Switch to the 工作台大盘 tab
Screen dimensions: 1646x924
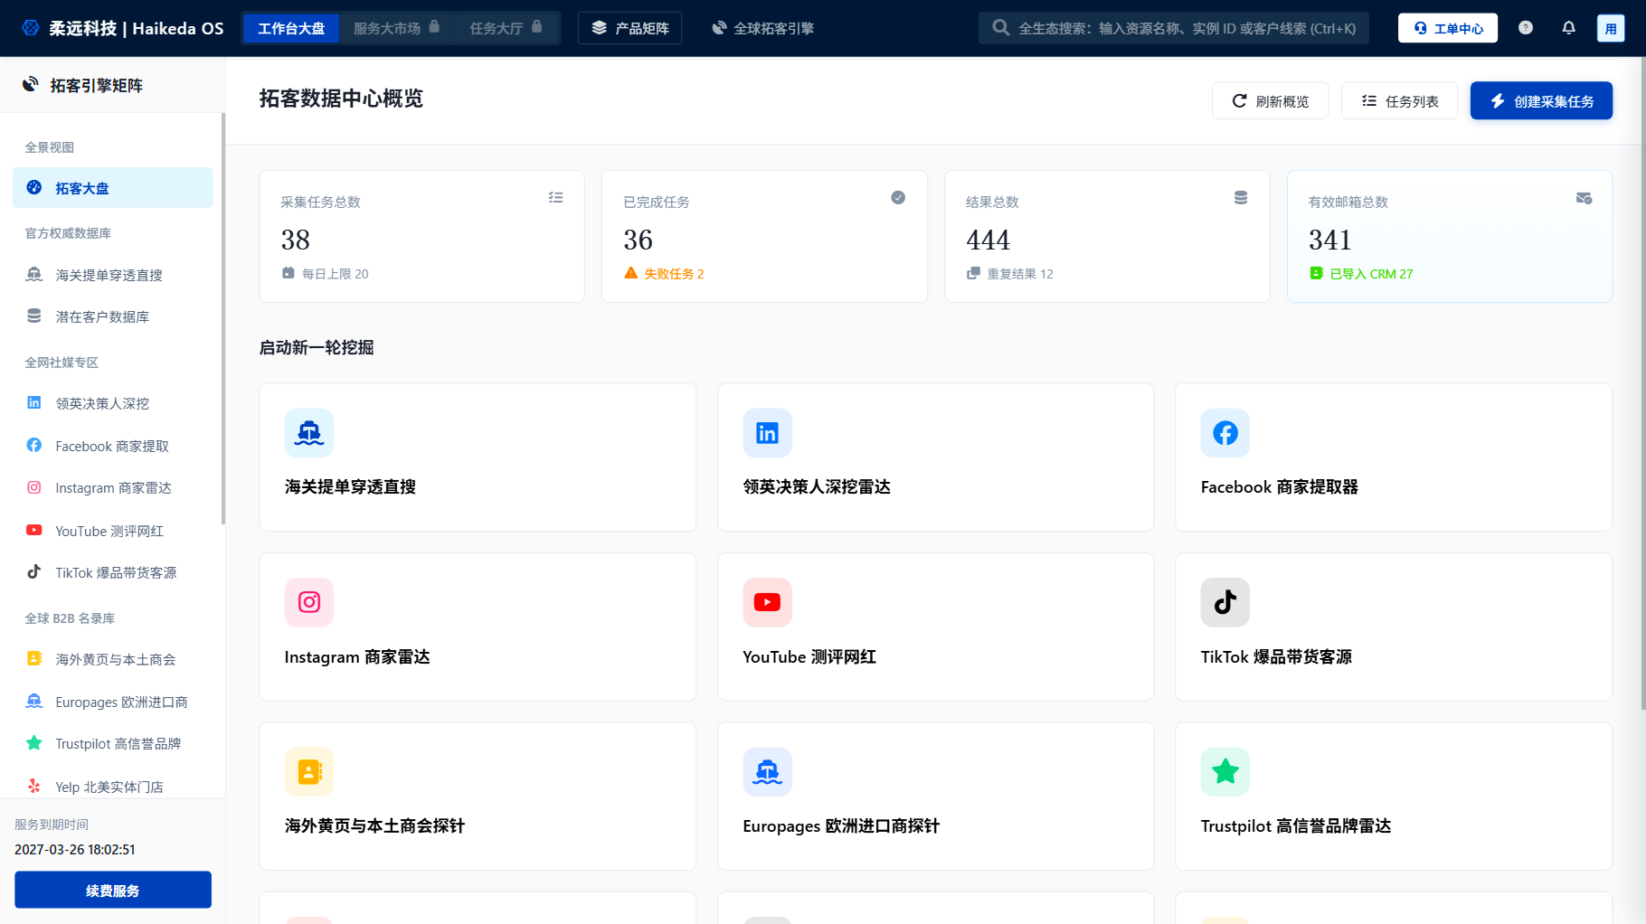[291, 28]
